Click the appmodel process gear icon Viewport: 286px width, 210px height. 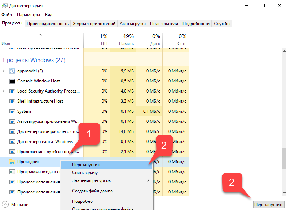(12, 71)
